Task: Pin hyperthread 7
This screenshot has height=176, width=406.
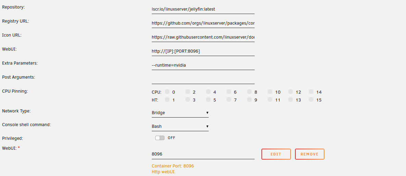Action: (229, 99)
